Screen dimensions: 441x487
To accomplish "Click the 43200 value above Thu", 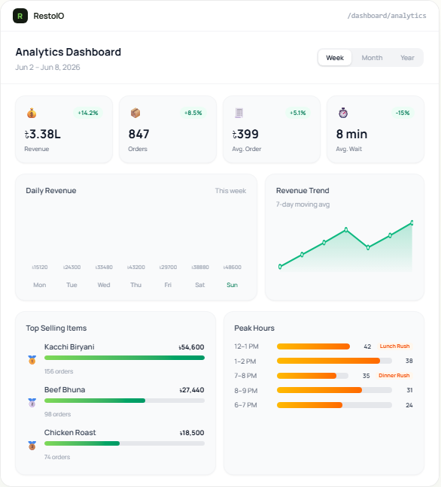I will coord(136,267).
